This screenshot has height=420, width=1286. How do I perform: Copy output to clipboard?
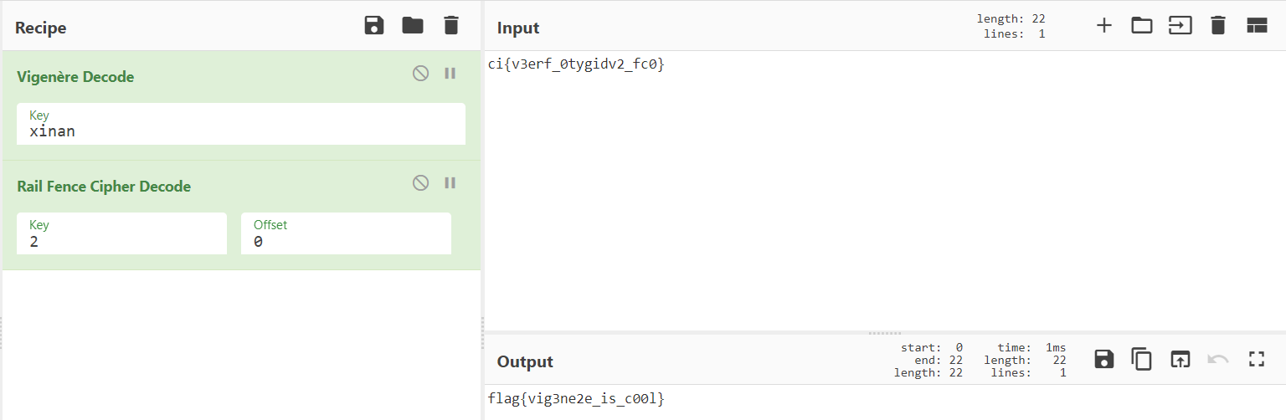[x=1142, y=360]
